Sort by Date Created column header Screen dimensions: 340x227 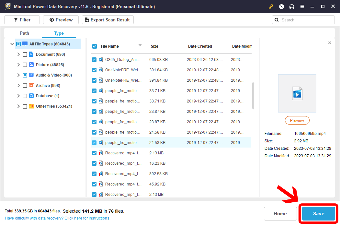pos(200,46)
